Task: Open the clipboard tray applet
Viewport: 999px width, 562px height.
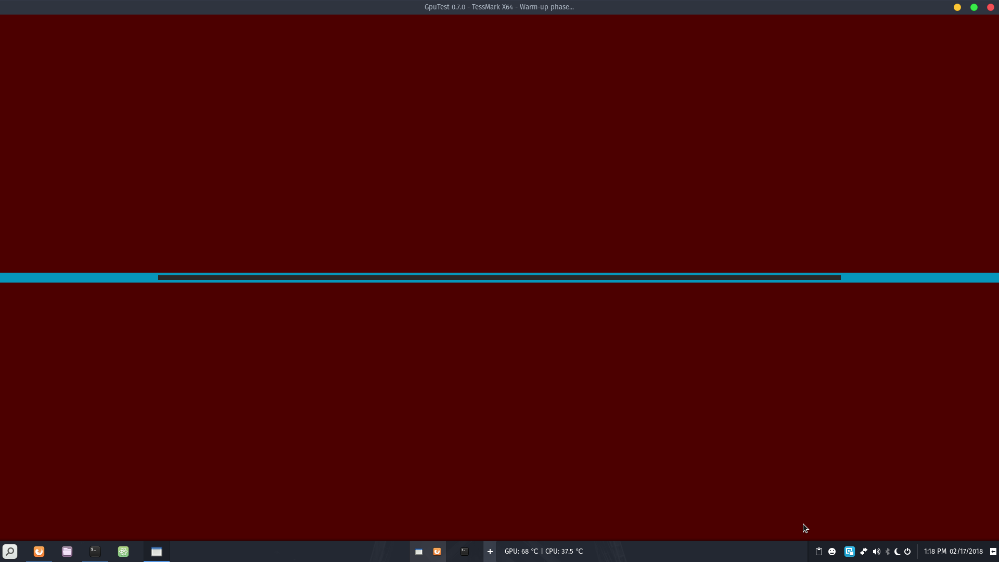Action: coord(818,552)
